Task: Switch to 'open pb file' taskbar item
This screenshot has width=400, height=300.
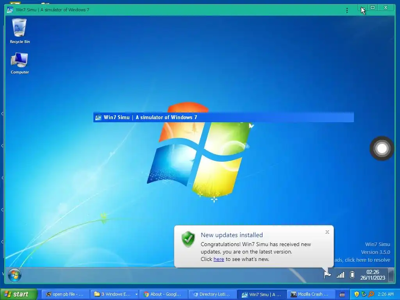Action: coord(65,295)
